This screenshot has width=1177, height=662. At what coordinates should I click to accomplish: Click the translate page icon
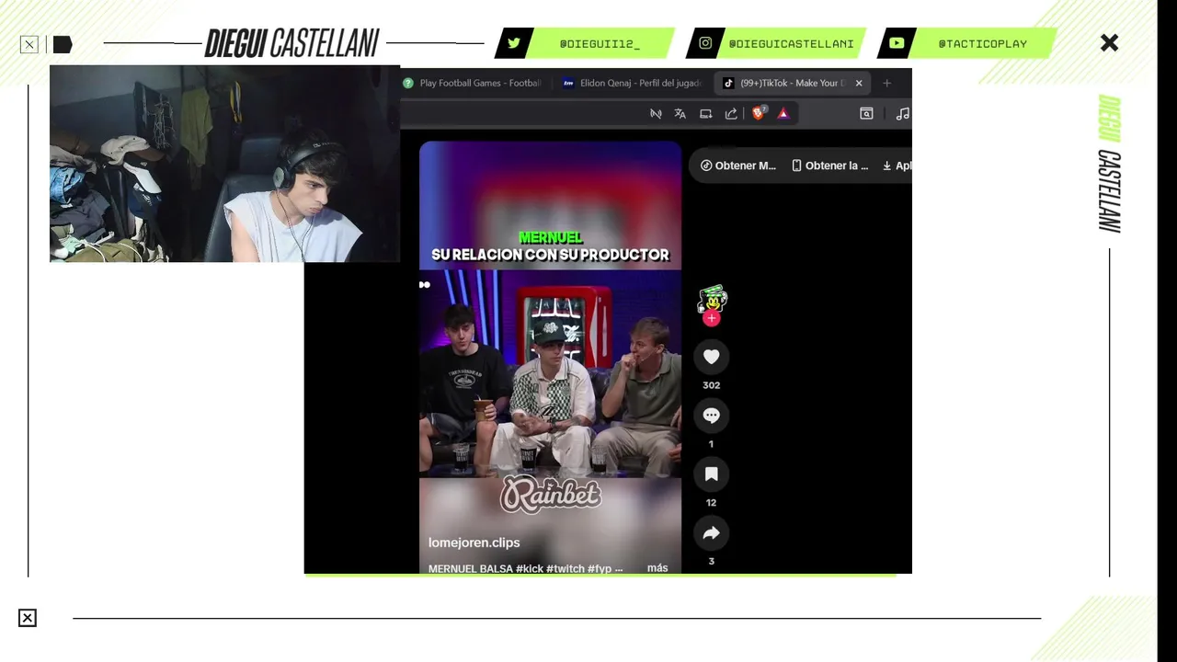tap(680, 113)
